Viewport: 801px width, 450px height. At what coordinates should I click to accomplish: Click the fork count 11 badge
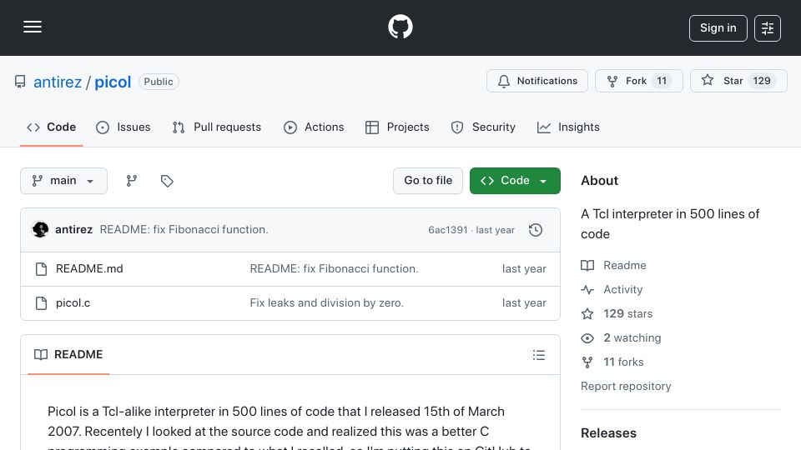click(x=662, y=81)
